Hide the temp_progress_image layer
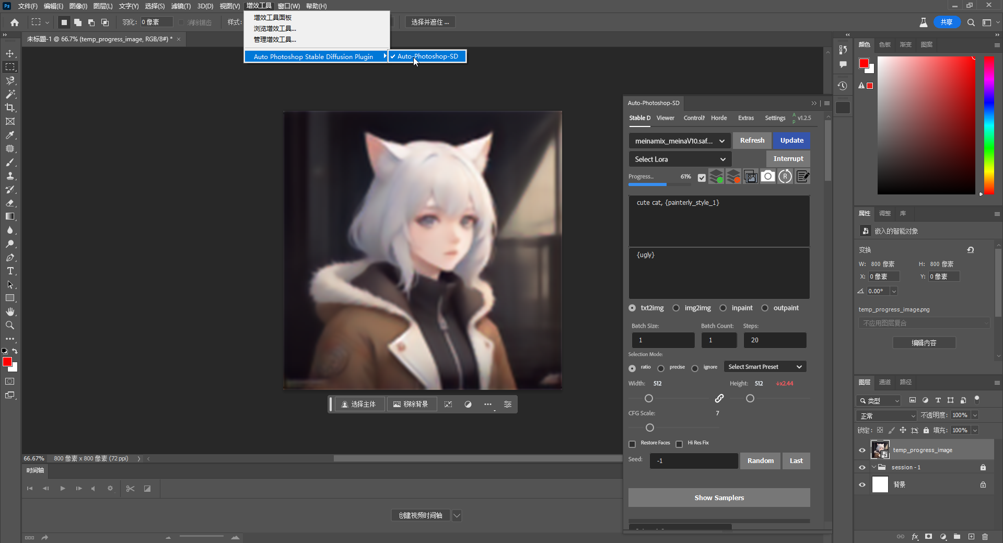Viewport: 1003px width, 543px height. coord(862,450)
